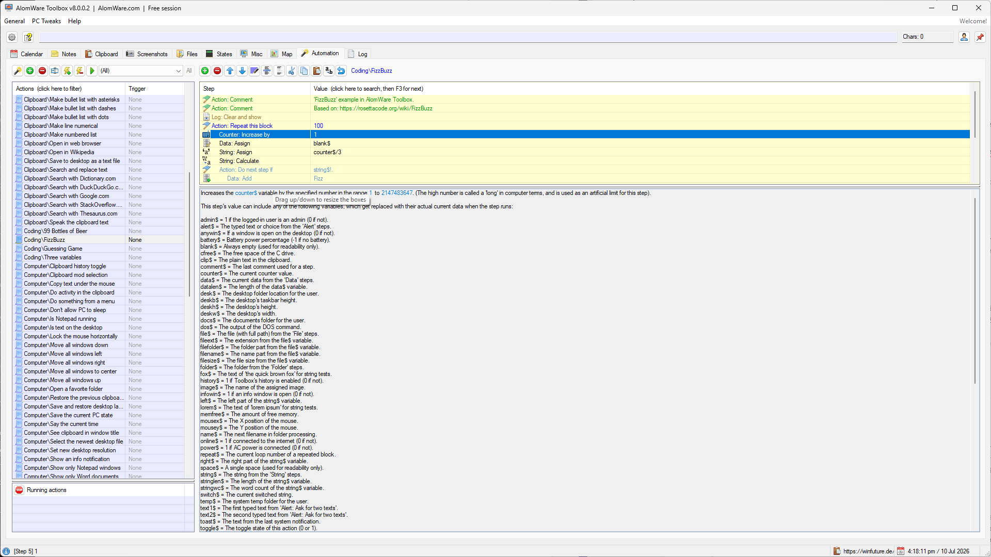991x557 pixels.
Task: Run the selected action with the play icon
Action: pyautogui.click(x=92, y=71)
